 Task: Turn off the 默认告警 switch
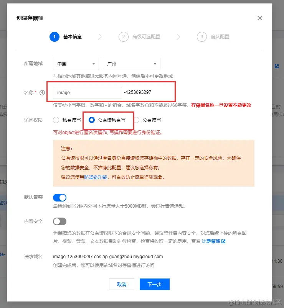[59, 198]
